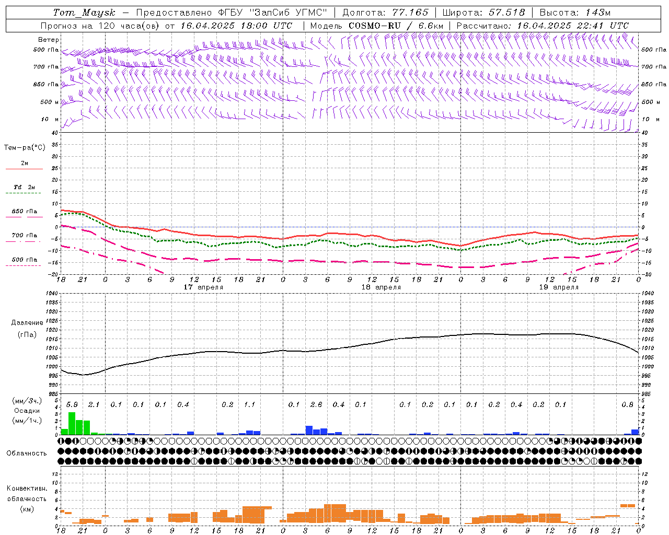Click the (гПа) unit under Давление
Screen dimensions: 669x535
(x=27, y=334)
